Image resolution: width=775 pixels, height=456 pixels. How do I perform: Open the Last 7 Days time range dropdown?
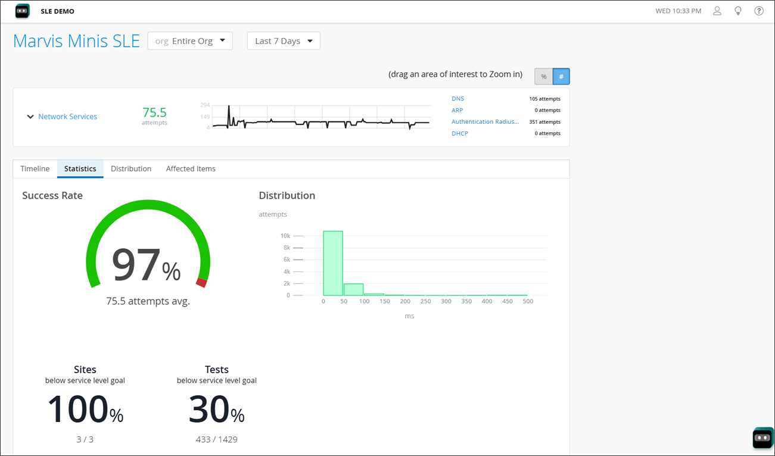tap(284, 40)
